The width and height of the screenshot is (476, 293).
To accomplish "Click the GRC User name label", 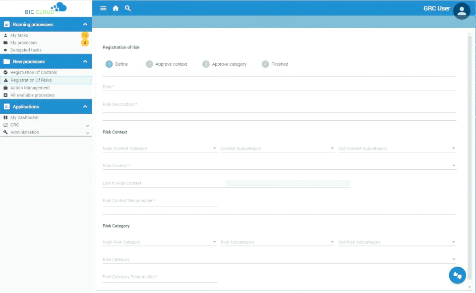I will 437,8.
